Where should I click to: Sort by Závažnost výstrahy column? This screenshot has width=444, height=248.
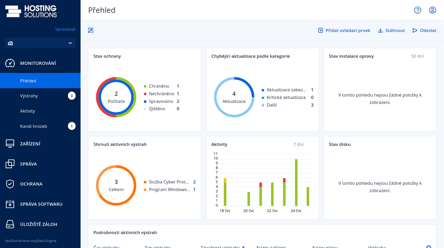[x=223, y=247]
